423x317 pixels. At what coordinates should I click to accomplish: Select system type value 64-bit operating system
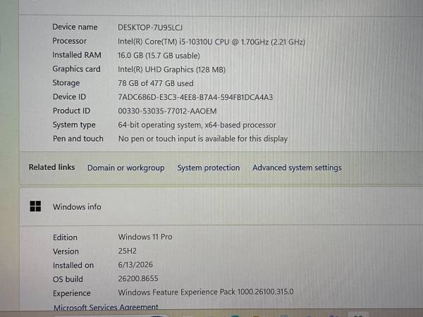point(197,125)
